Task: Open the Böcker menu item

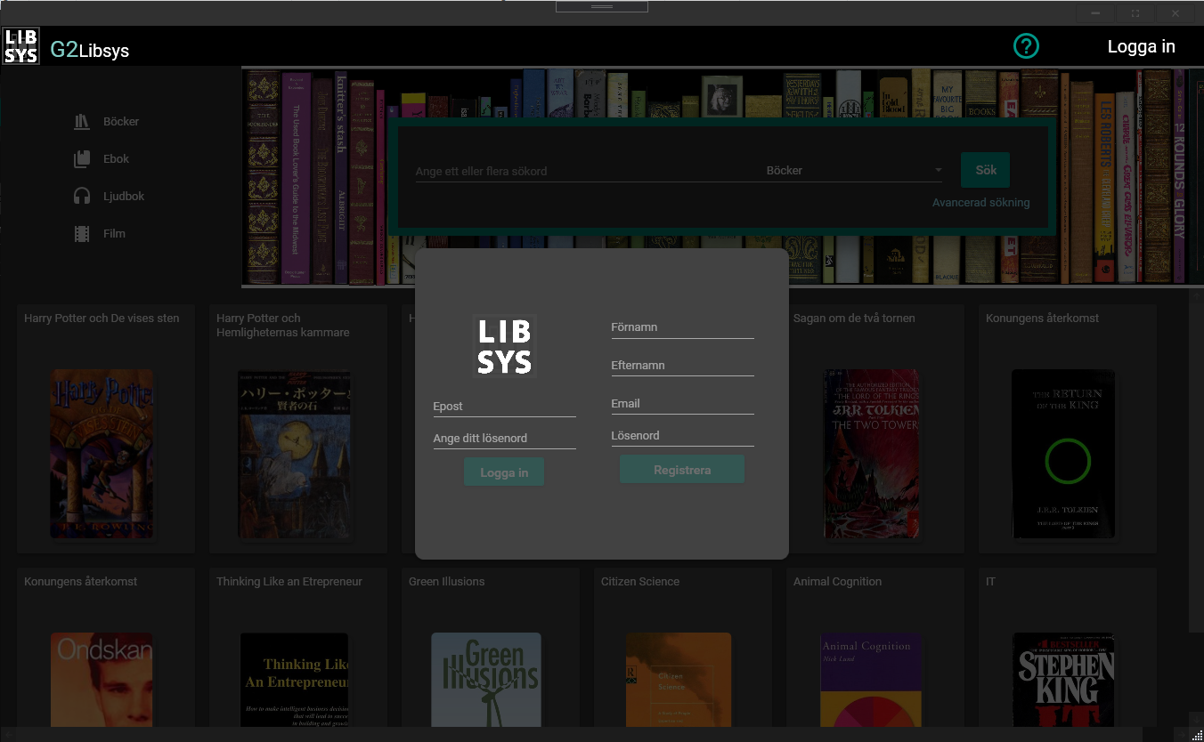Action: (121, 122)
